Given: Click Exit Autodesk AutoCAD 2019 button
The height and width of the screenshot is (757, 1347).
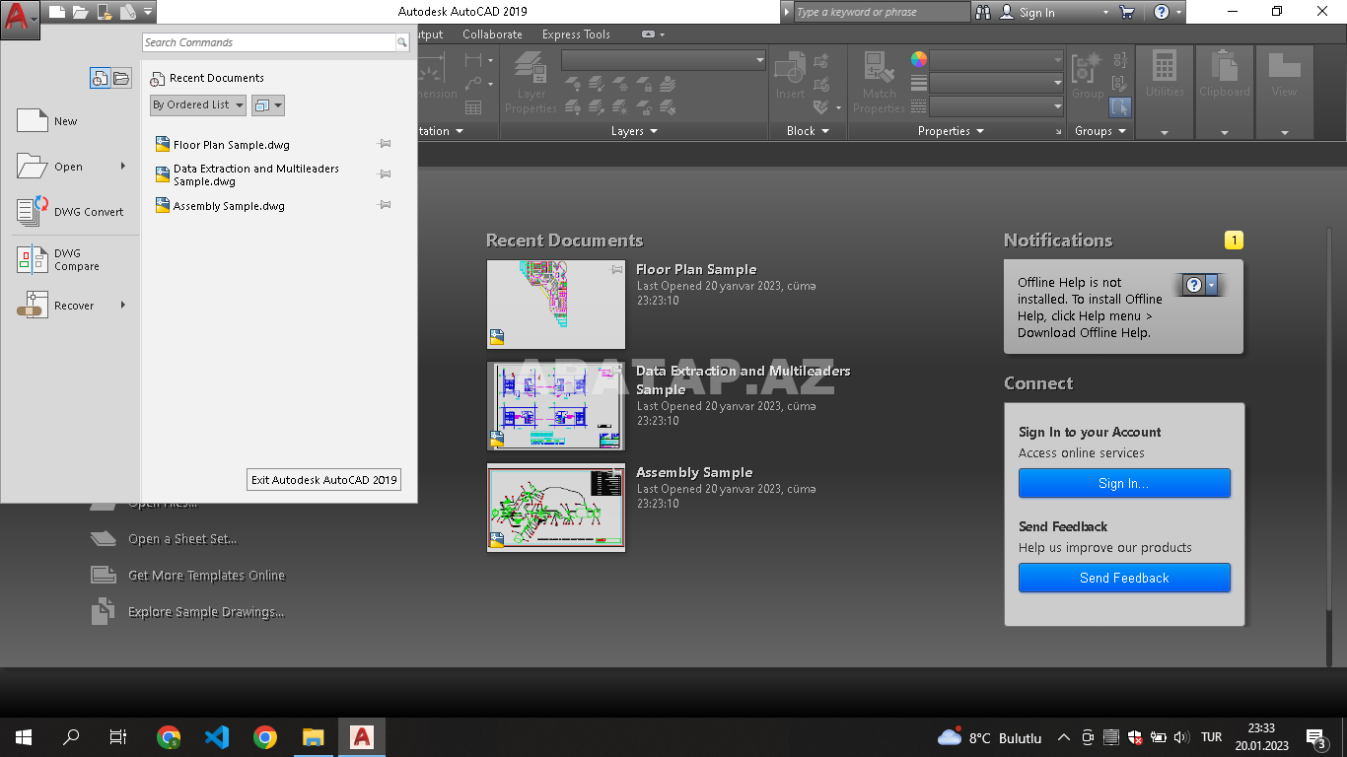Looking at the screenshot, I should (324, 480).
